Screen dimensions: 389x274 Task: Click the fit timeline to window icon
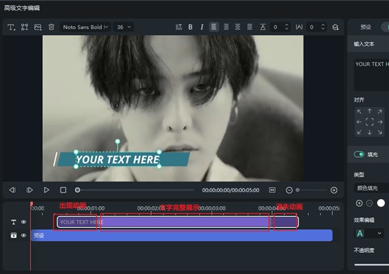coord(272,190)
